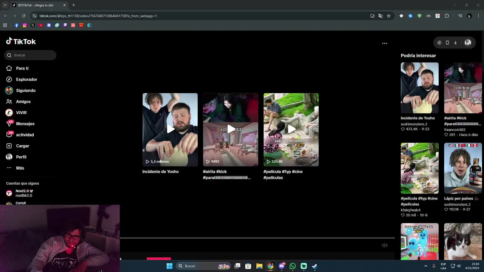
Task: Go to the Siguiendo section
Action: click(x=21, y=91)
